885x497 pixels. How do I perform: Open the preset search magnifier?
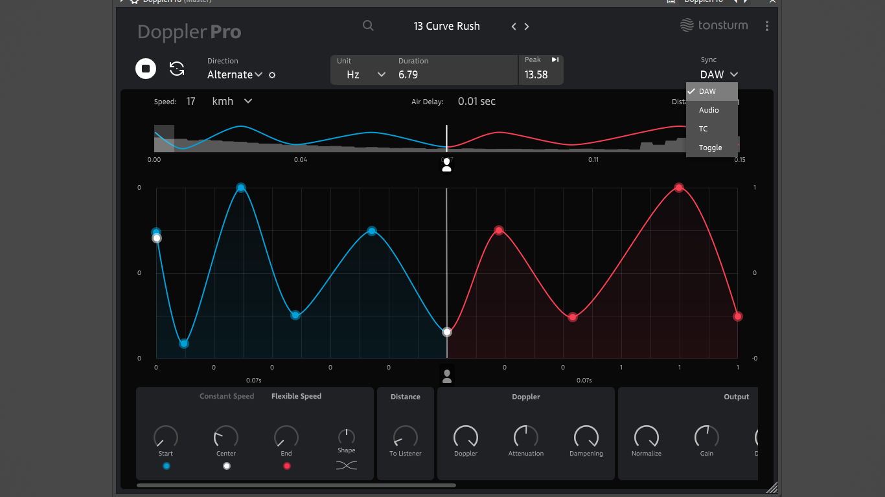pos(368,26)
